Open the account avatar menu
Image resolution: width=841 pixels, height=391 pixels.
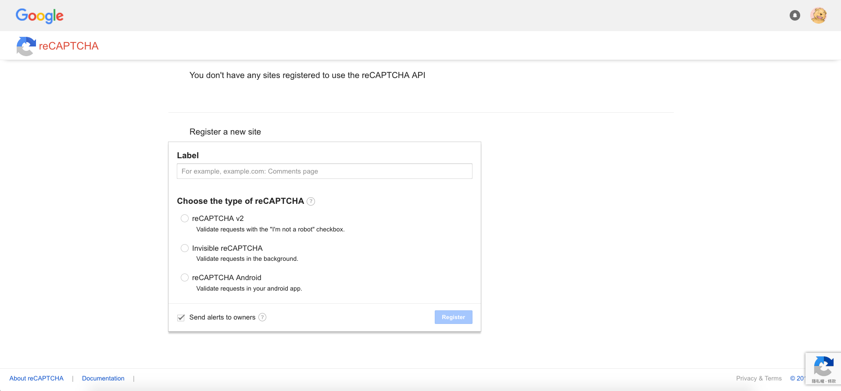(818, 16)
